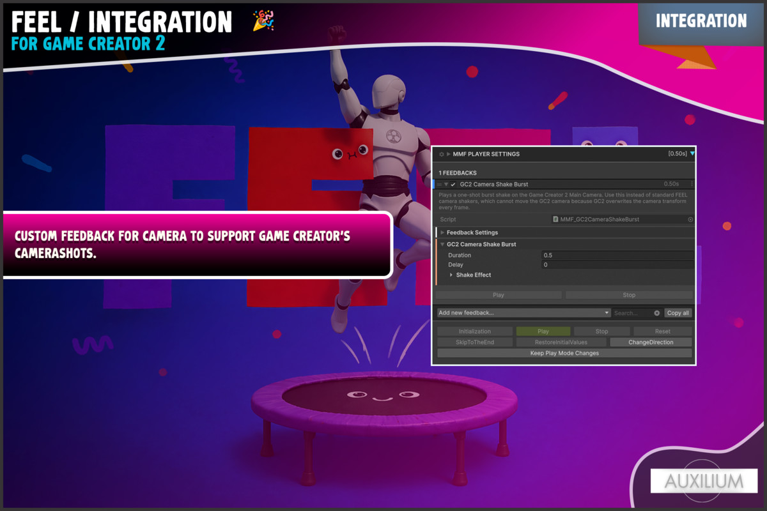Collapse the GC2 Camera Shake Burst settings section
Viewport: 767px width, 511px height.
click(x=442, y=244)
